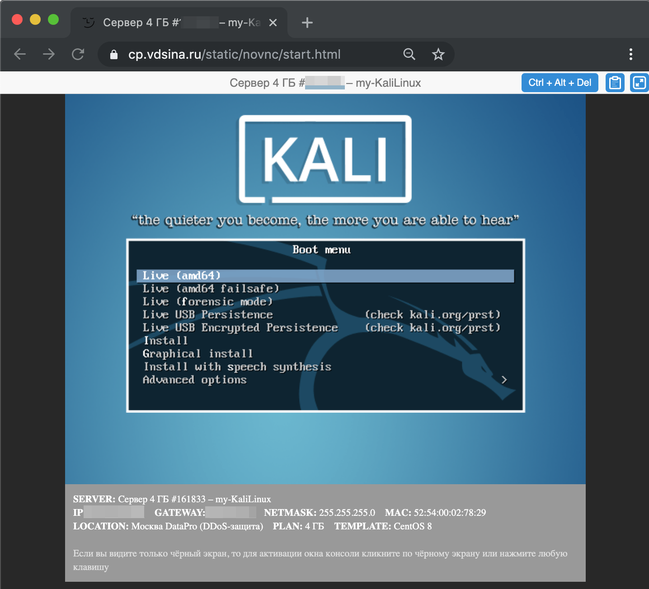Image resolution: width=649 pixels, height=589 pixels.
Task: Open the browser three-dot menu
Action: click(x=630, y=55)
